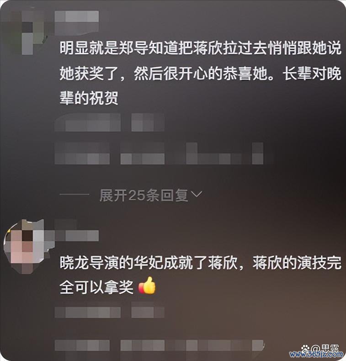The width and height of the screenshot is (346, 361).
Task: Open the blurred sub-reply preview below the 华妃 comment
Action: (159, 345)
